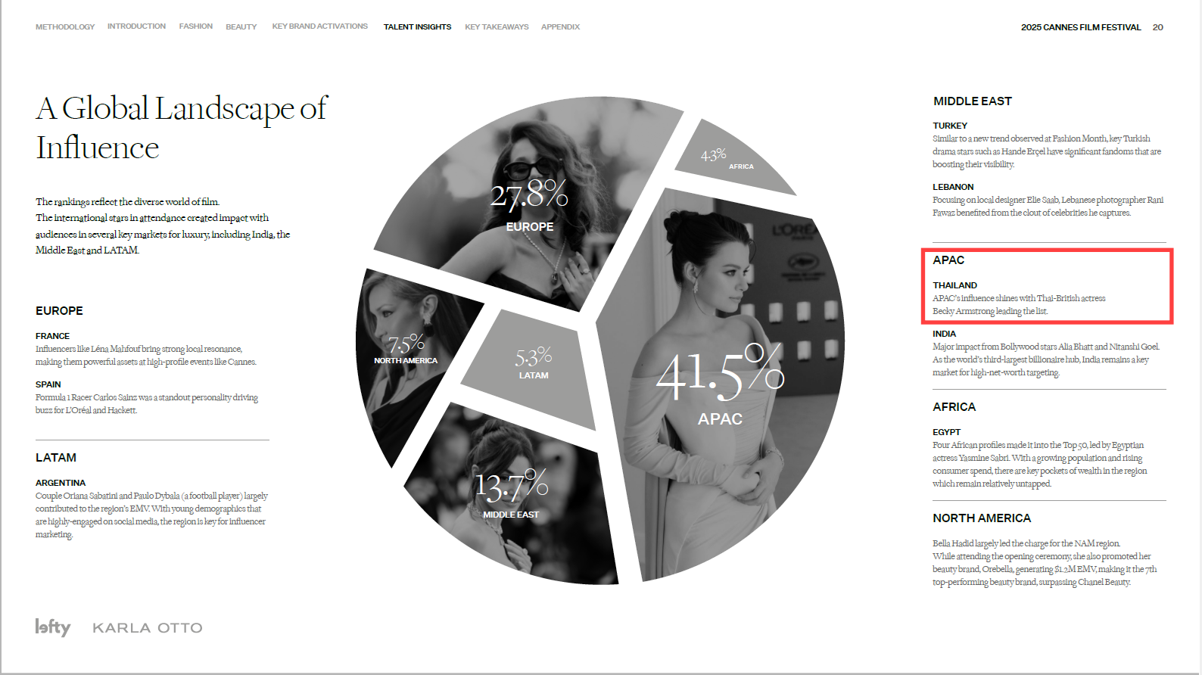Screen dimensions: 1202x675
Task: Click the Middle East heading
Action: coord(972,101)
